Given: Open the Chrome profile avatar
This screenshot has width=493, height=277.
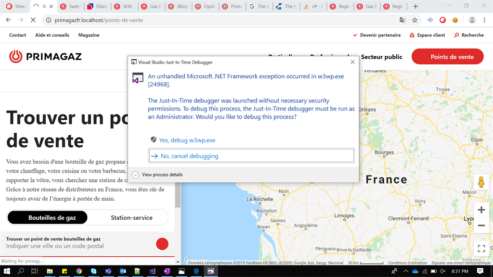Looking at the screenshot, I should tap(472, 20).
